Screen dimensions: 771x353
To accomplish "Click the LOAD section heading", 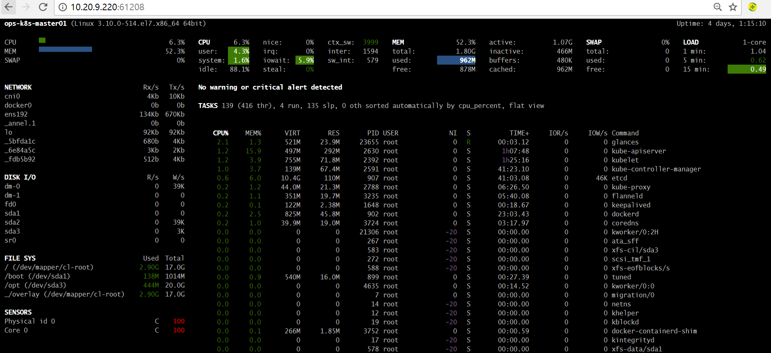I will (x=691, y=42).
